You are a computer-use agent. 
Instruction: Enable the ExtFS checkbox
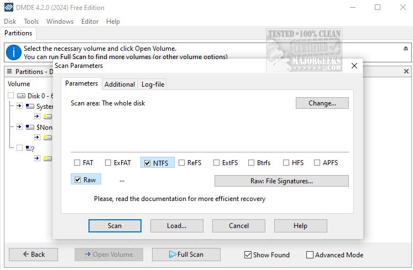click(x=216, y=163)
